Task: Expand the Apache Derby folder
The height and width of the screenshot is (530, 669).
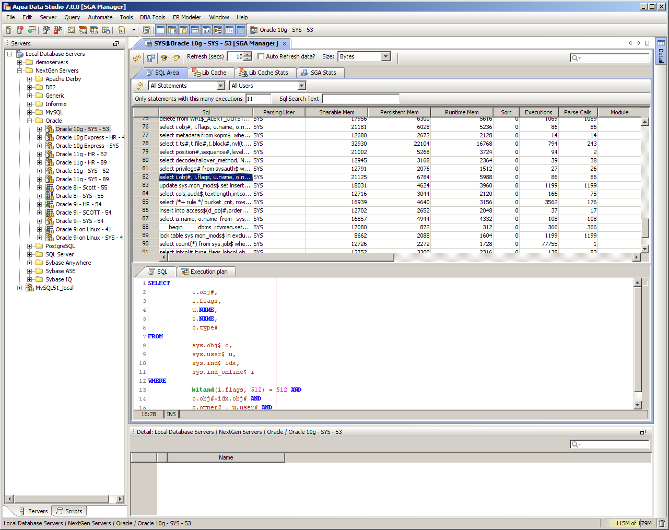Action: (x=30, y=79)
